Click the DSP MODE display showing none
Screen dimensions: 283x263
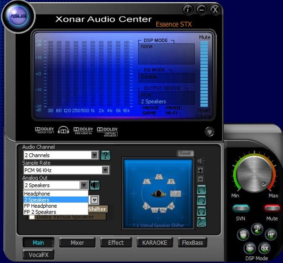166,53
